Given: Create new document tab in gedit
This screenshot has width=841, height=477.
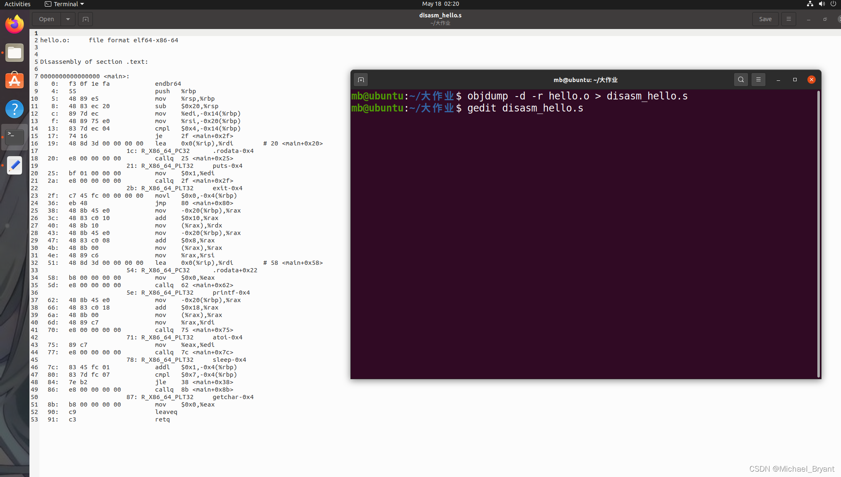Looking at the screenshot, I should coord(85,19).
